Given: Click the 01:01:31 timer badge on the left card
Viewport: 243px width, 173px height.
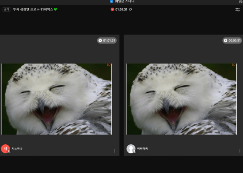Looking at the screenshot, I should point(107,41).
